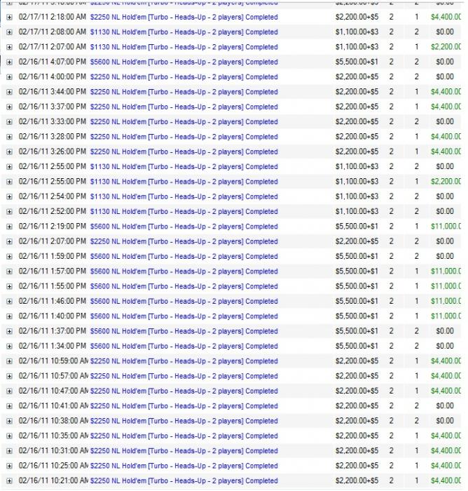Select the date cell '02/16/11 1:34:00 PM'
Screen dimensions: 468x491
point(53,346)
